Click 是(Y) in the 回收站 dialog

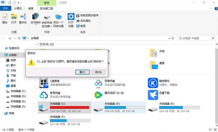point(82,72)
